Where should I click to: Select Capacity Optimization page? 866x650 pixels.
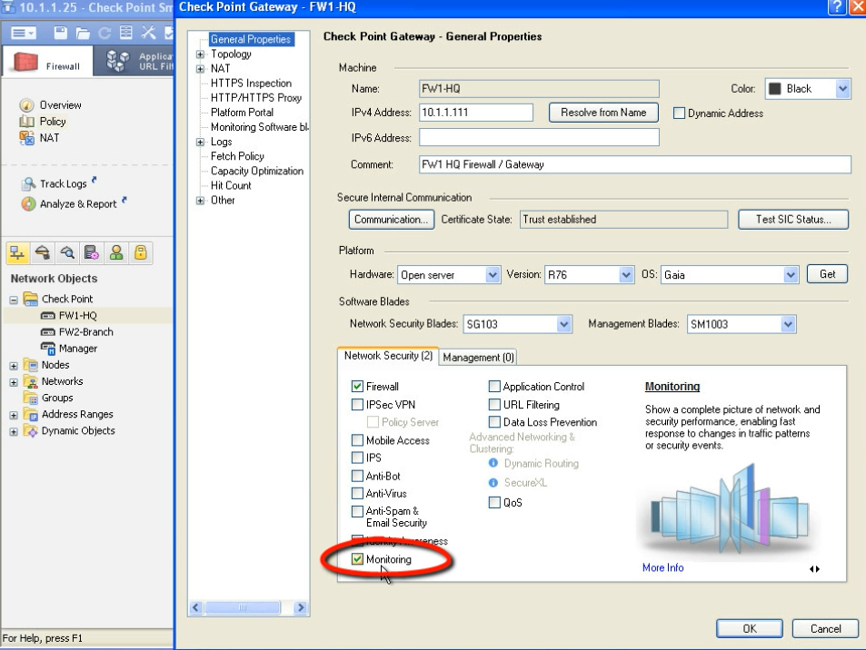click(257, 171)
